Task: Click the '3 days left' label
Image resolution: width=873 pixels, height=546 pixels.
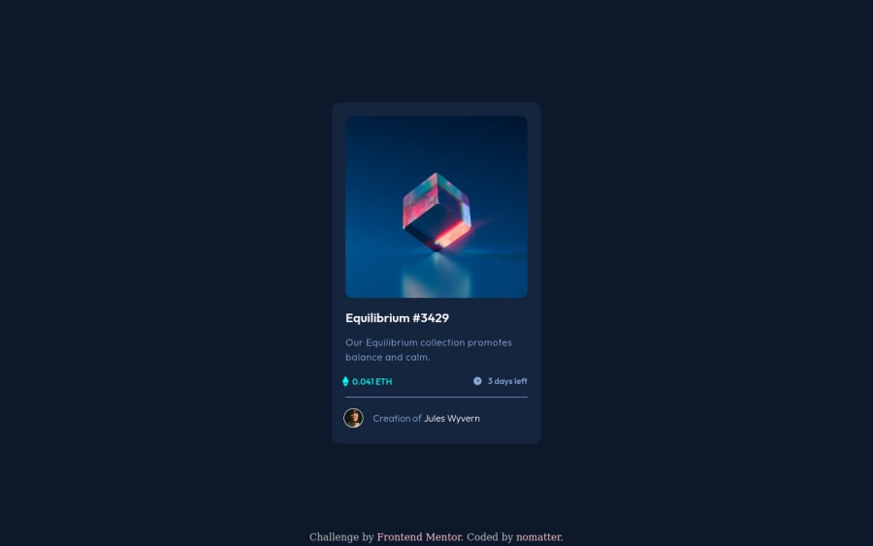Action: [x=507, y=381]
